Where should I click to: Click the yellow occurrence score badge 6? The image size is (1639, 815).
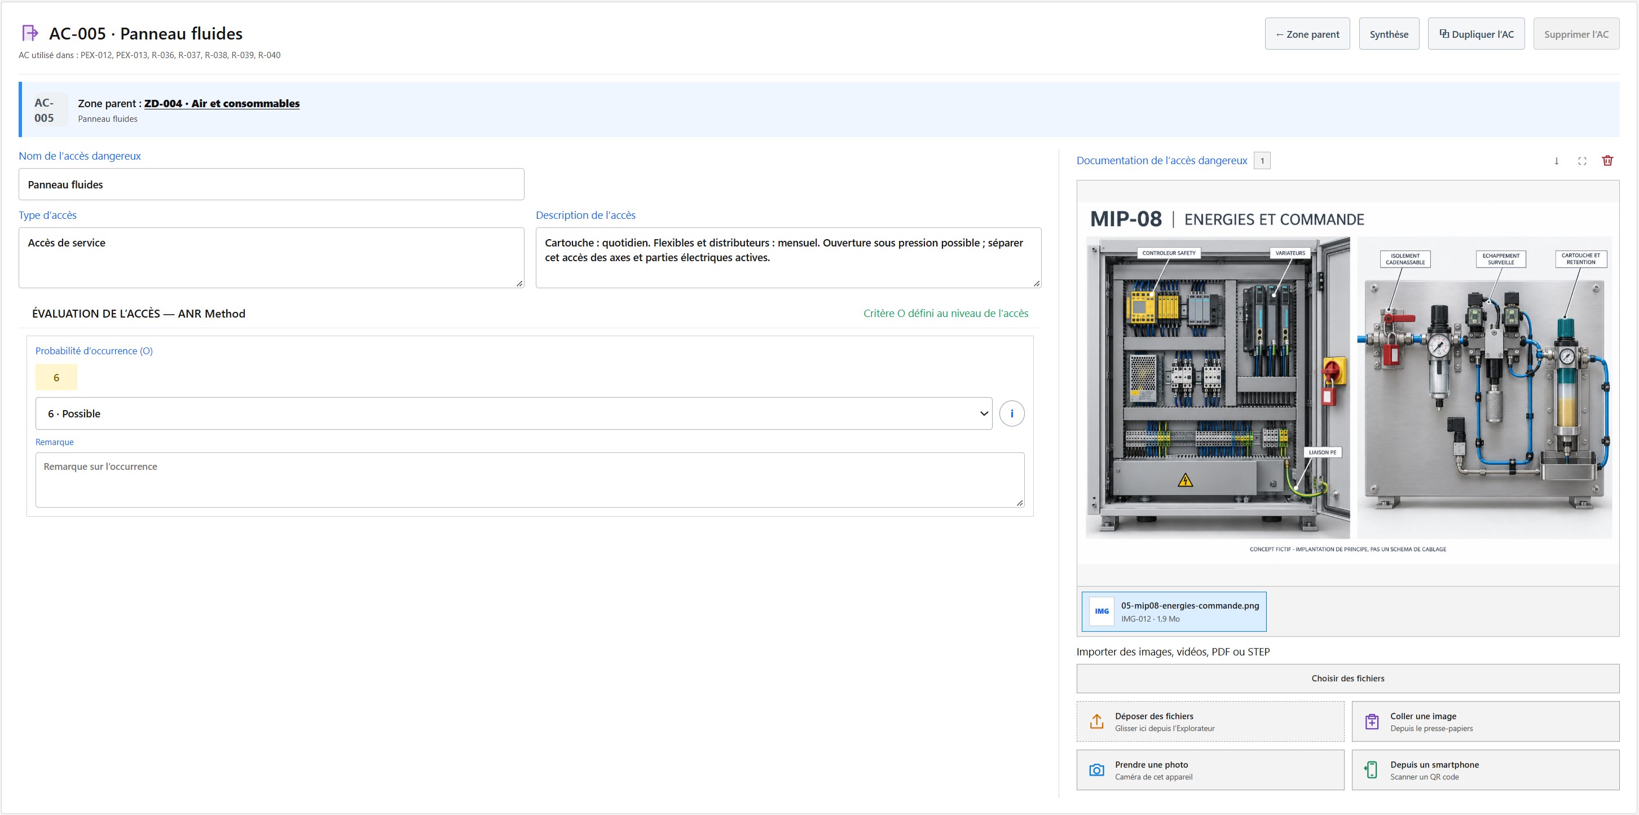(x=56, y=377)
